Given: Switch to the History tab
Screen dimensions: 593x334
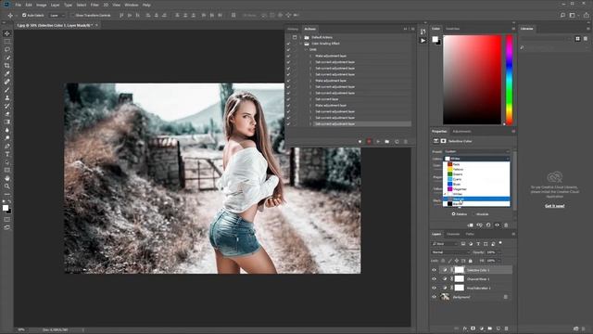Looking at the screenshot, I should pos(293,29).
